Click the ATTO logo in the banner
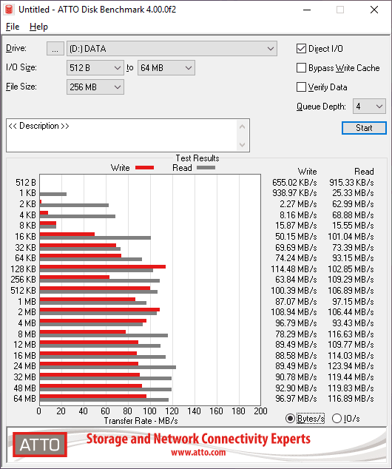 40,445
